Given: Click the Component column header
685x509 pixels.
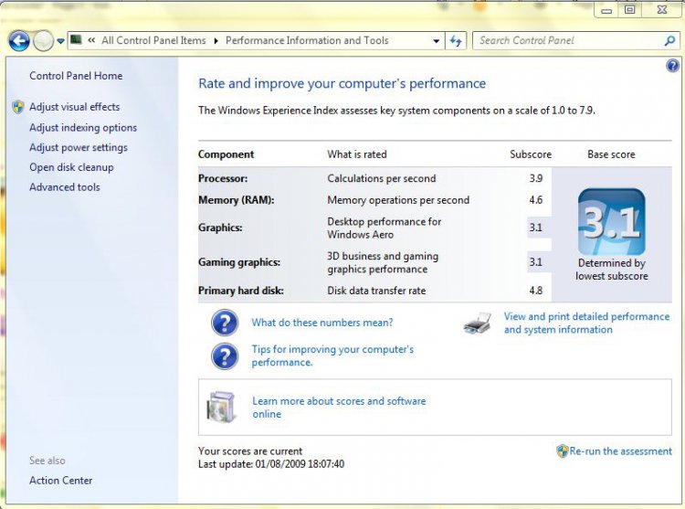Looking at the screenshot, I should click(x=226, y=154).
